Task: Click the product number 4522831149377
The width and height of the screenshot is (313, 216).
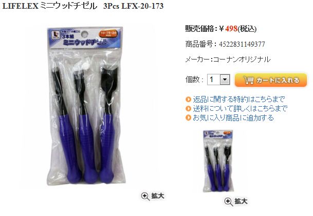Action: pyautogui.click(x=242, y=44)
